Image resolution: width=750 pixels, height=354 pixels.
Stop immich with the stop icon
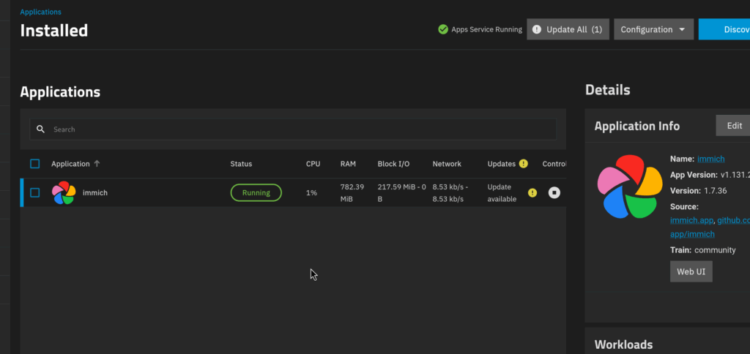pos(554,193)
